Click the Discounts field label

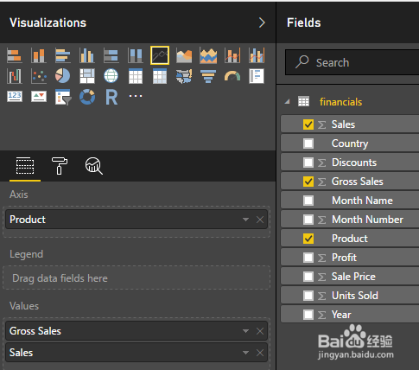click(x=354, y=163)
